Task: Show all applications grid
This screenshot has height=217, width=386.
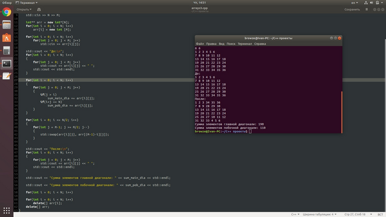Action: coord(7,210)
